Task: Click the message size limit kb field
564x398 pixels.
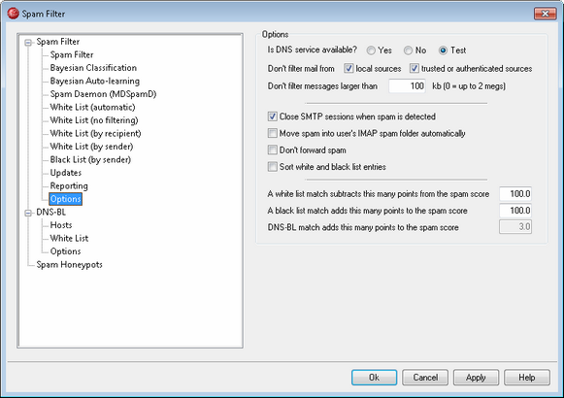Action: coord(407,86)
